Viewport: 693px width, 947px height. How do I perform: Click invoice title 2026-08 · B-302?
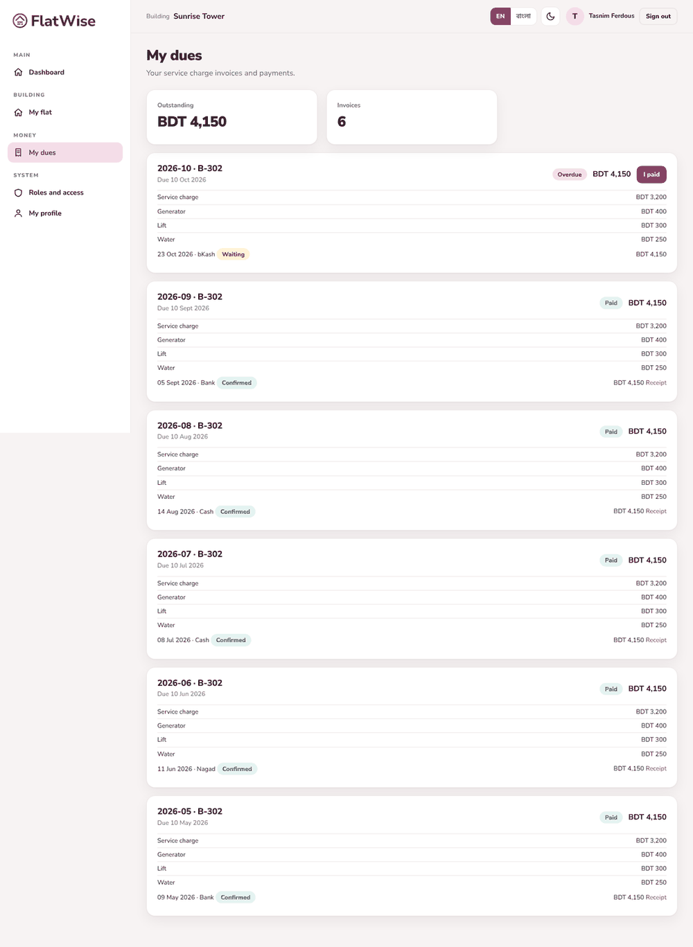(x=190, y=425)
